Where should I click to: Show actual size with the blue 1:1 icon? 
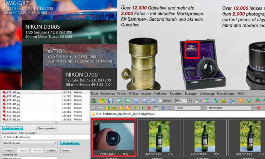153,101
